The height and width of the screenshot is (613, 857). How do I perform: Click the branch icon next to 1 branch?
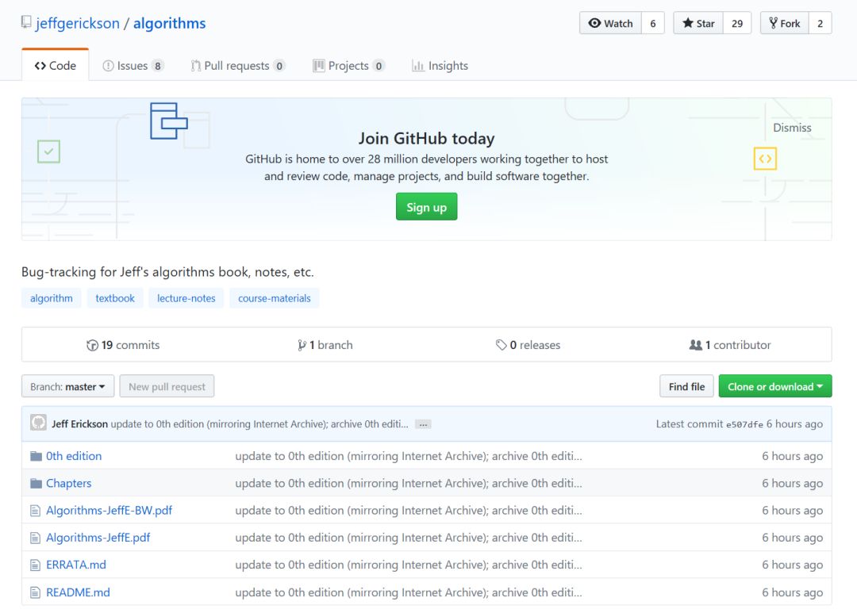(x=302, y=345)
